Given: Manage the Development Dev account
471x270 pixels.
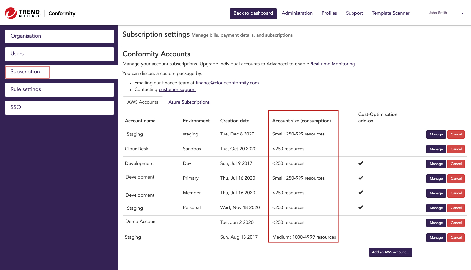Looking at the screenshot, I should point(436,164).
